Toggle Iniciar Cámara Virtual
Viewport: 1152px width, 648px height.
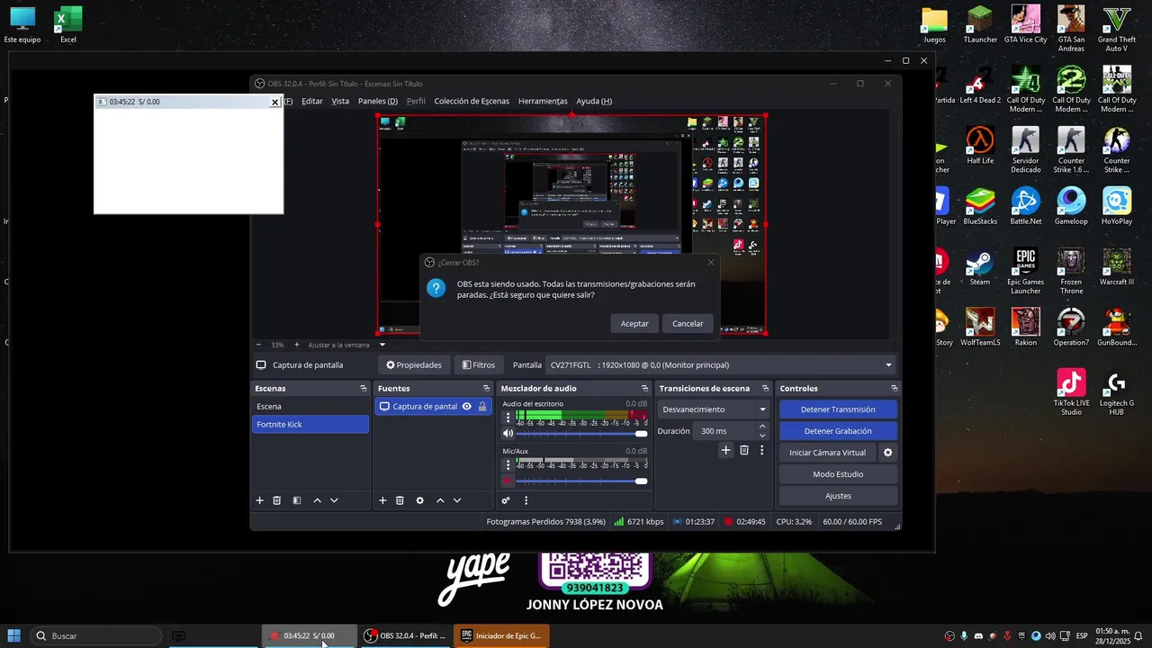pyautogui.click(x=827, y=453)
